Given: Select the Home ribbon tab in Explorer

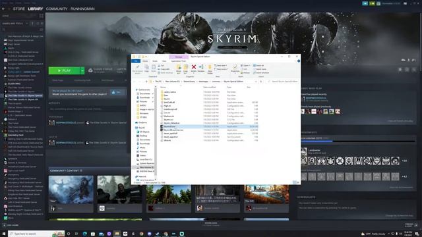Looking at the screenshot, I should pos(145,61).
